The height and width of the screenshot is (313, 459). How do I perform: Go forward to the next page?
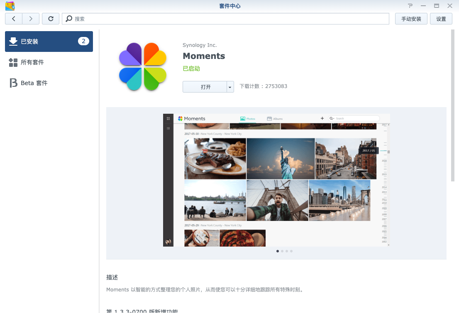pos(31,19)
